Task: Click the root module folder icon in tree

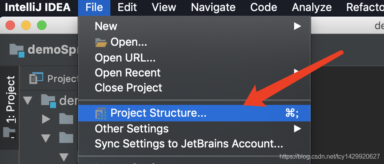Action: [48, 101]
